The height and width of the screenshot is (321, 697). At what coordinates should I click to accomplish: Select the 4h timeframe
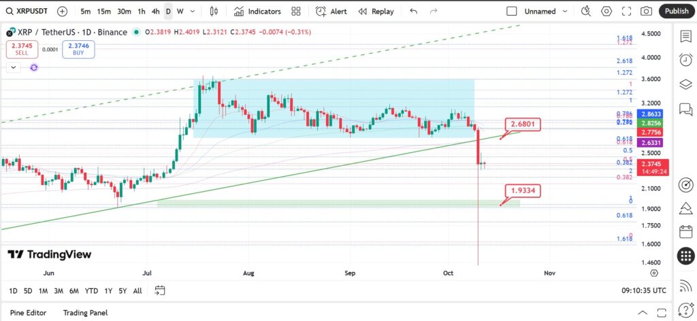coord(156,12)
